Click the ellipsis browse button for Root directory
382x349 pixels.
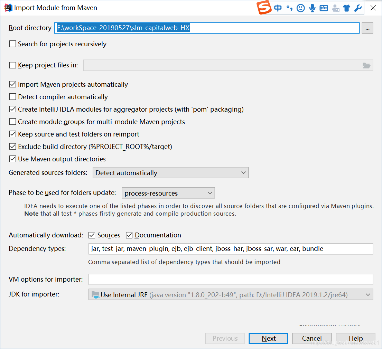click(x=367, y=28)
